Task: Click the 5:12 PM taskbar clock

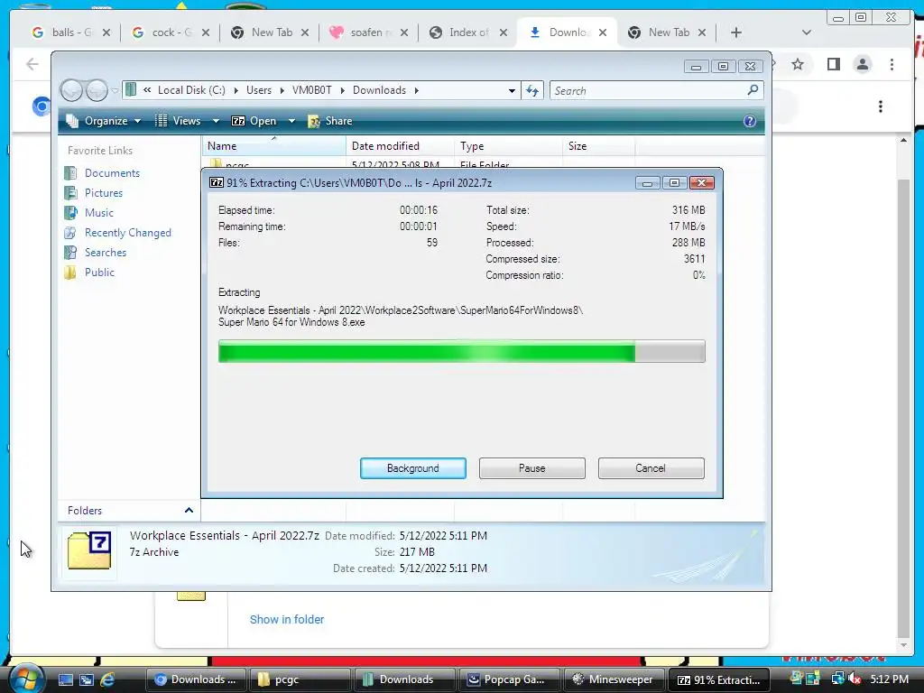Action: click(x=889, y=679)
